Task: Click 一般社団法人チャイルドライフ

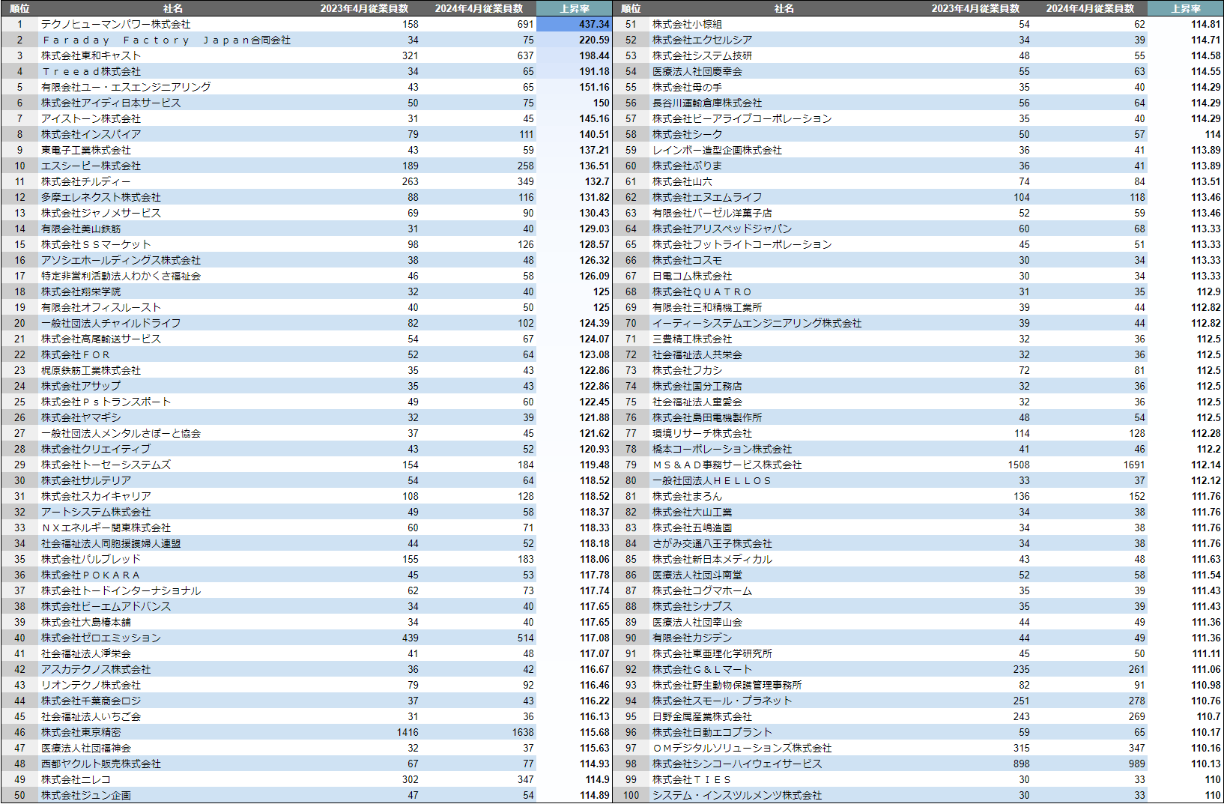Action: pyautogui.click(x=111, y=323)
